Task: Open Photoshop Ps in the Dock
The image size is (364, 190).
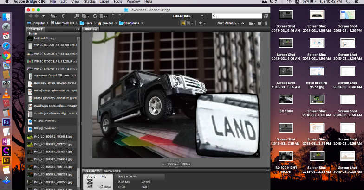Action: (x=6, y=122)
